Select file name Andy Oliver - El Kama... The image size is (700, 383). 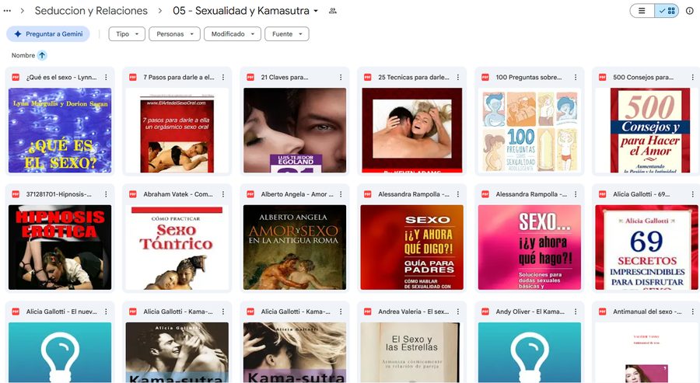coord(530,312)
